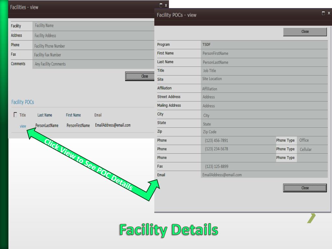Click the Street Address value field

(264, 97)
